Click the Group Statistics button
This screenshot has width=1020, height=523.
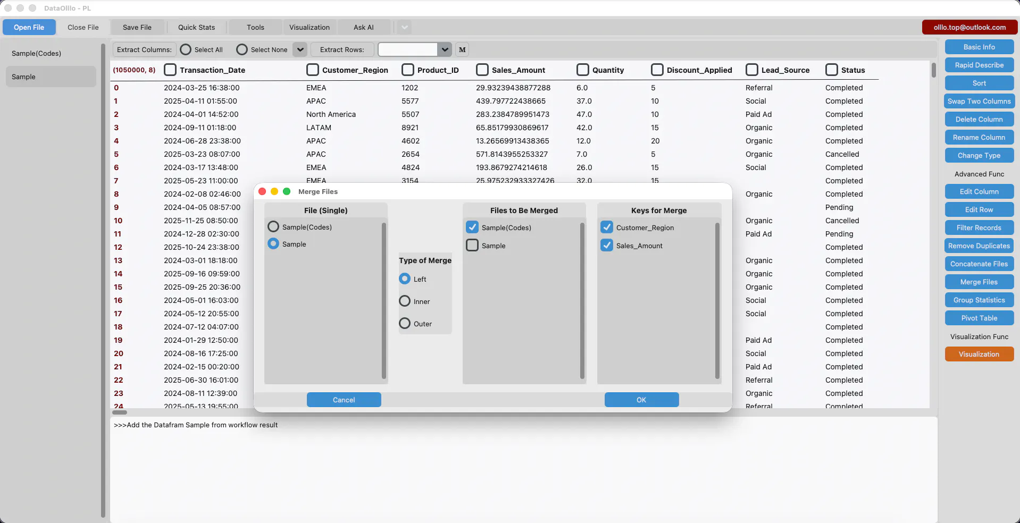[x=979, y=300]
